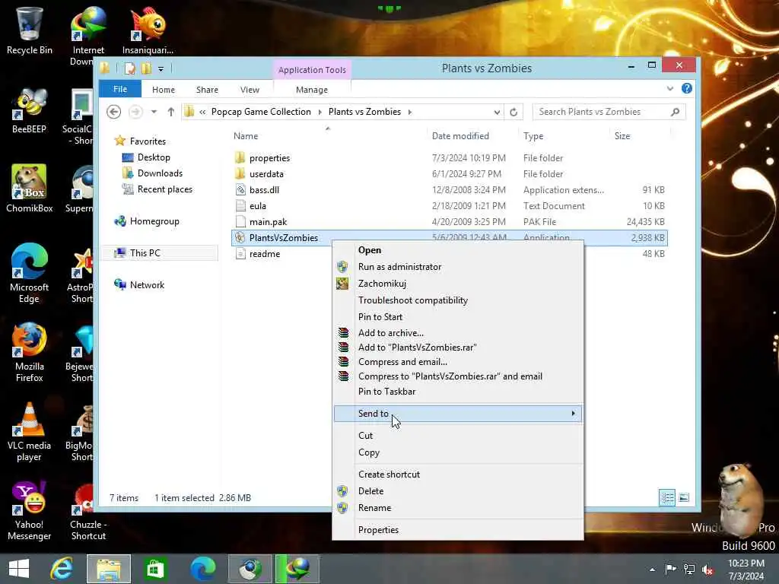Open VLC media player desktop icon
This screenshot has height=584, width=779.
(x=30, y=432)
